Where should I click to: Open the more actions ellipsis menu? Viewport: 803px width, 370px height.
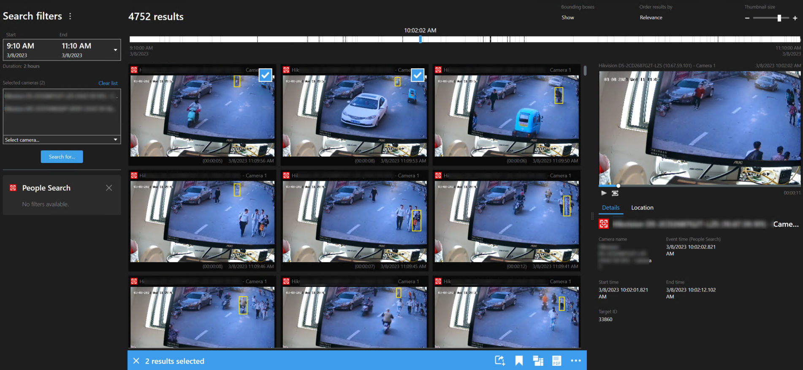[x=575, y=361]
